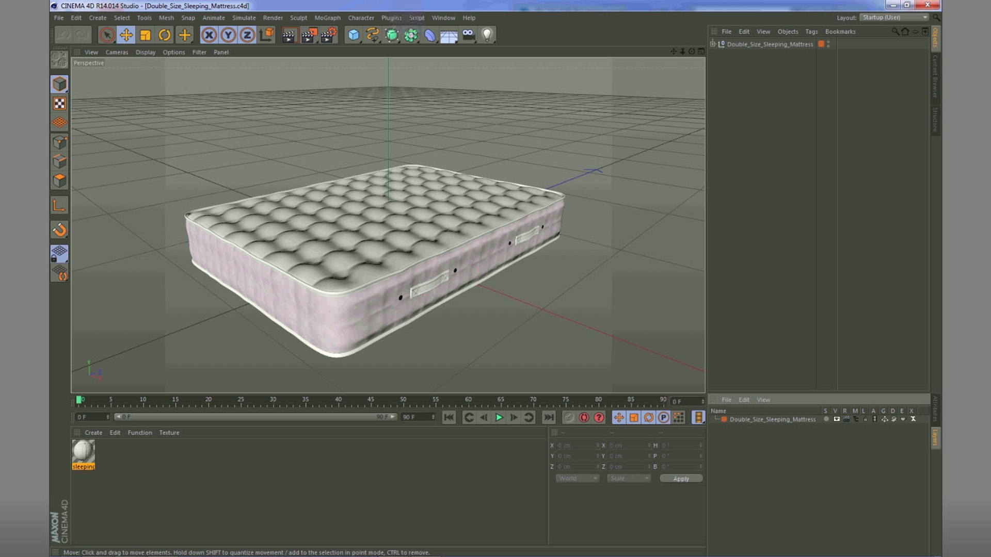Toggle locked workplane
This screenshot has height=557, width=991.
coord(59,253)
